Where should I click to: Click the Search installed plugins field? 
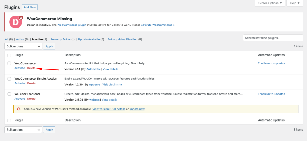273,38
